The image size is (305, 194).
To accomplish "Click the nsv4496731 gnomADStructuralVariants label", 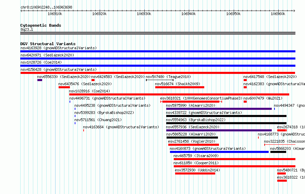I will click(x=107, y=98).
